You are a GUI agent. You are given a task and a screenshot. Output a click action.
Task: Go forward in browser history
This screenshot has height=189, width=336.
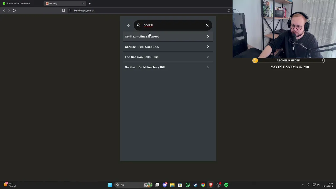(x=9, y=10)
